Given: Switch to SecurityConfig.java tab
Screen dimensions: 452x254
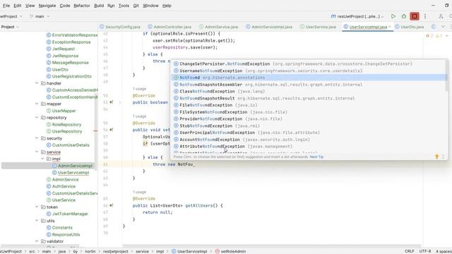Looking at the screenshot, I should click(120, 27).
